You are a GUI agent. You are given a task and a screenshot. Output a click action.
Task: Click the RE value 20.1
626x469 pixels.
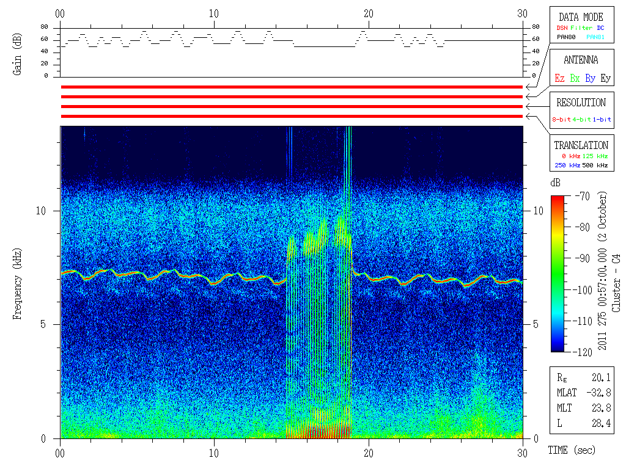click(602, 377)
